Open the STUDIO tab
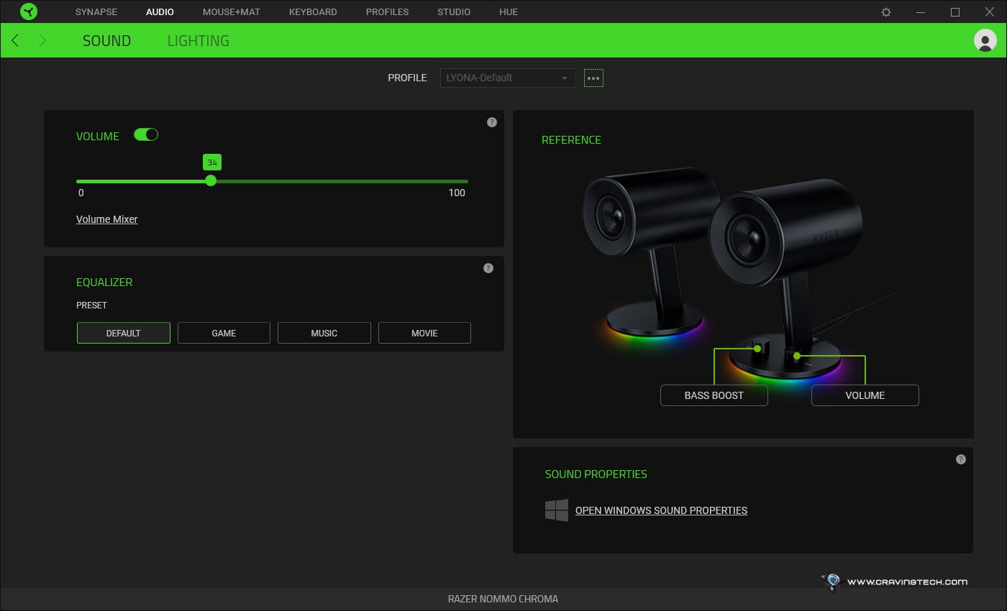Image resolution: width=1007 pixels, height=611 pixels. (454, 12)
